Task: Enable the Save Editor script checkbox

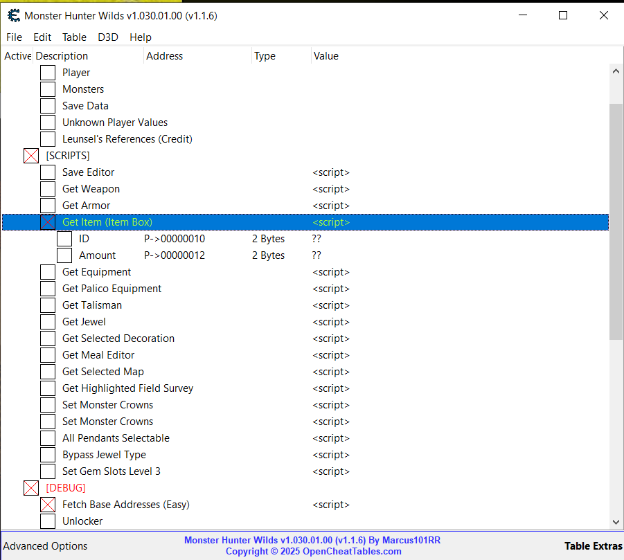Action: click(x=48, y=172)
